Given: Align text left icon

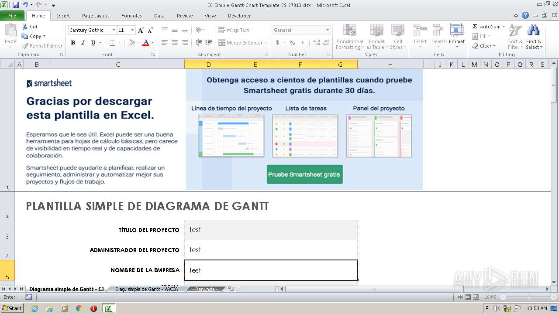Looking at the screenshot, I should (x=165, y=43).
